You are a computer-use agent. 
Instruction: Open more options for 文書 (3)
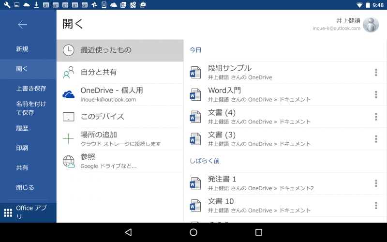376,139
